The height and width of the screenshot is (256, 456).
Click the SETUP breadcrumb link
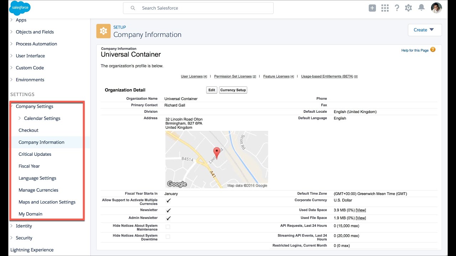(x=120, y=27)
